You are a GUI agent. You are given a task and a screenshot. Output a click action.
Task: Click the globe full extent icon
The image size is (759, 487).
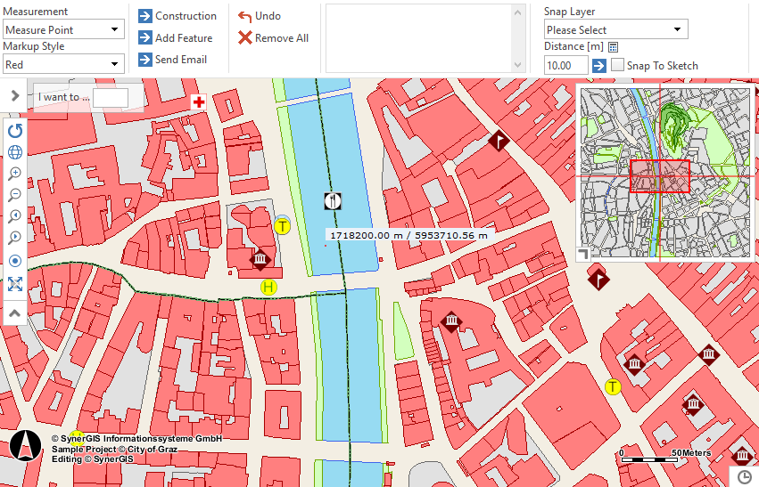[14, 151]
